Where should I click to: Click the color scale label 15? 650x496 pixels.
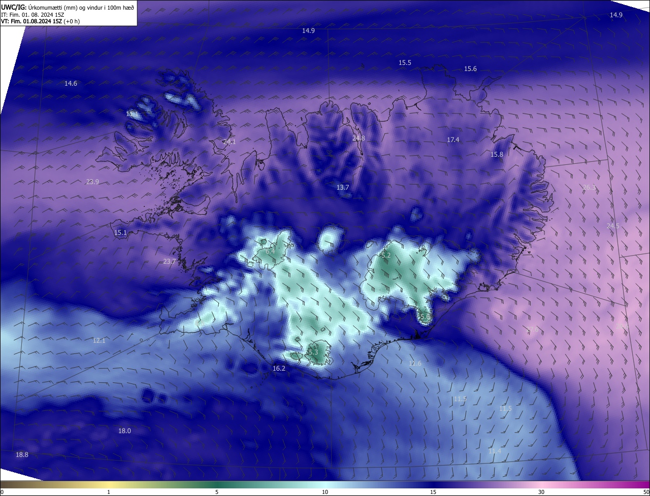[433, 492]
